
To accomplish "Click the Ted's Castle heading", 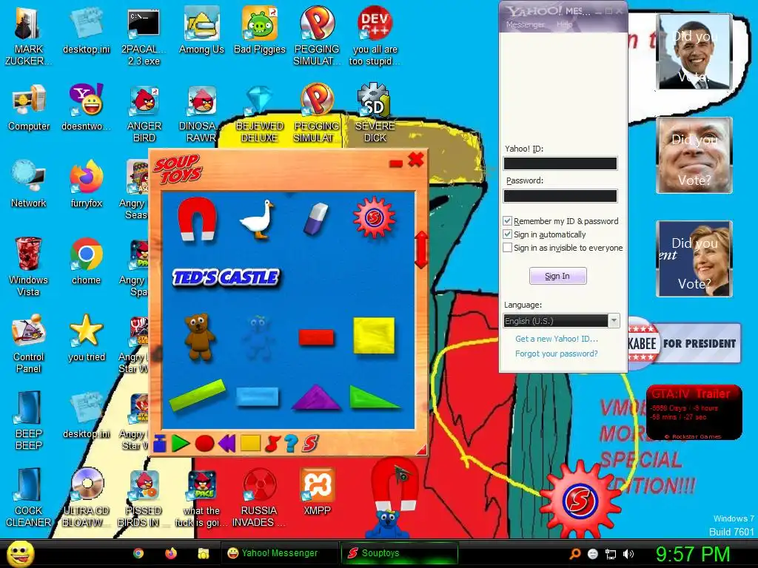I will pos(226,277).
